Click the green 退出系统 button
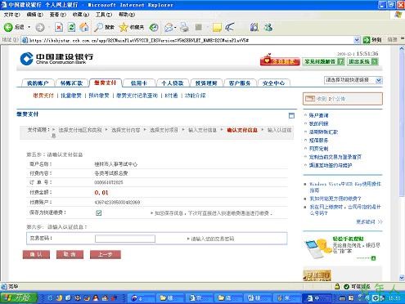Image resolution: width=405 pixels, height=304 pixels. tap(362, 61)
